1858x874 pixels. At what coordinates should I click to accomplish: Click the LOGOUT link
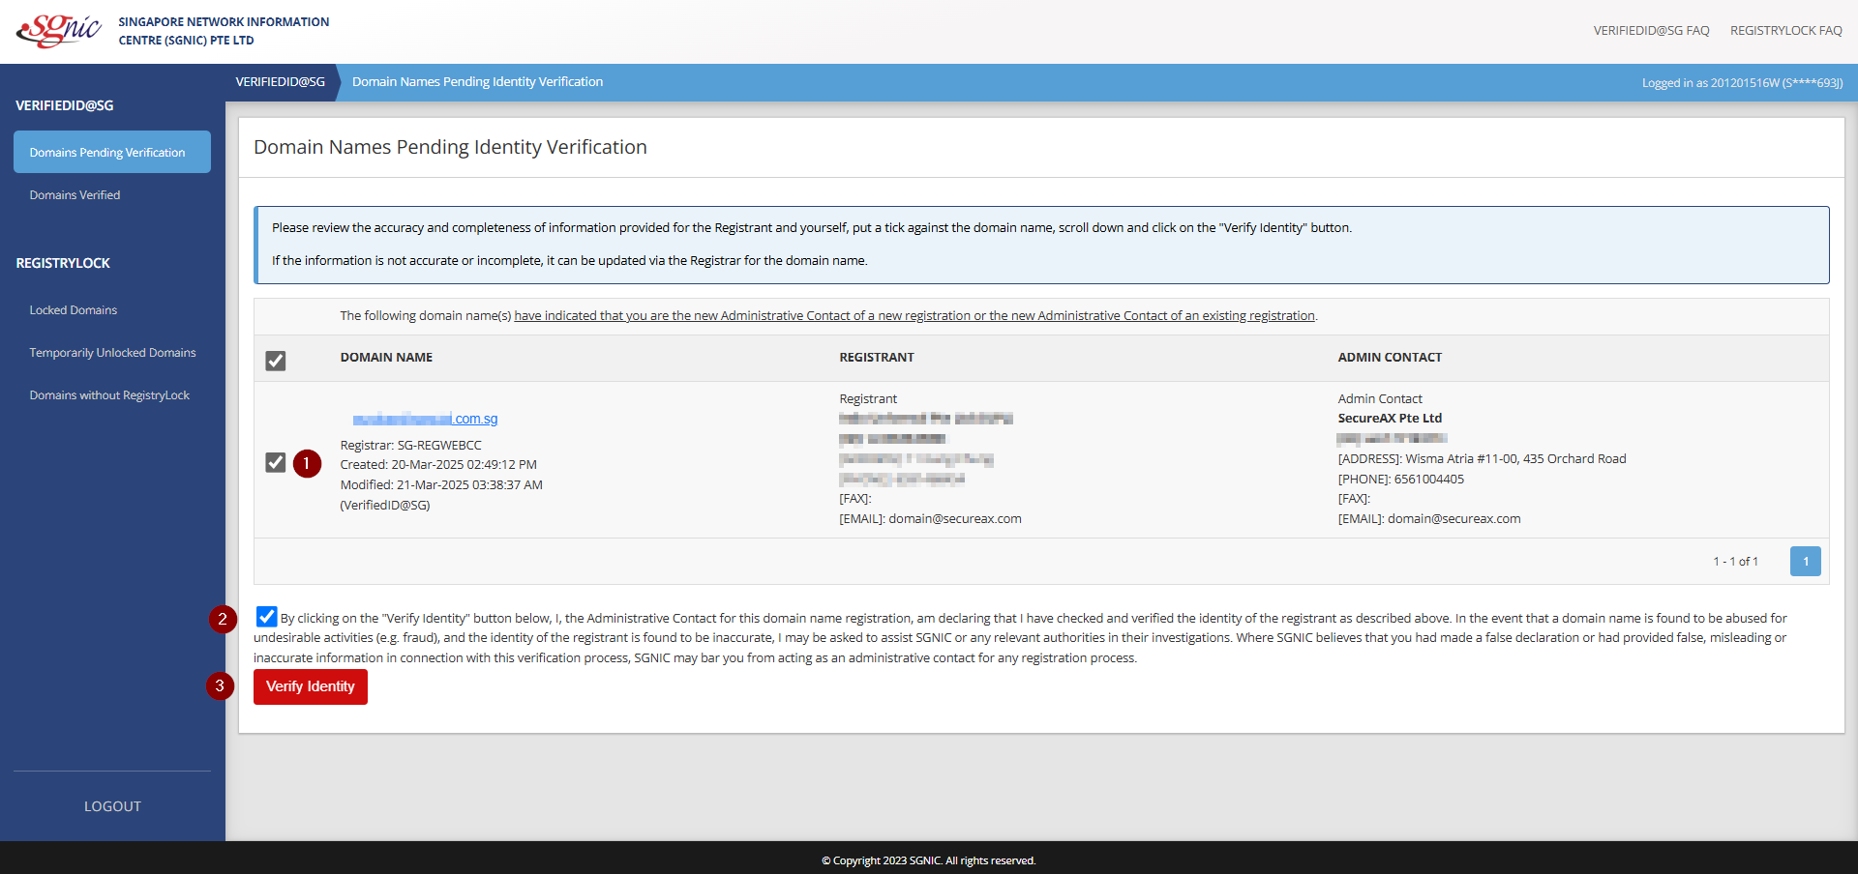coord(112,806)
